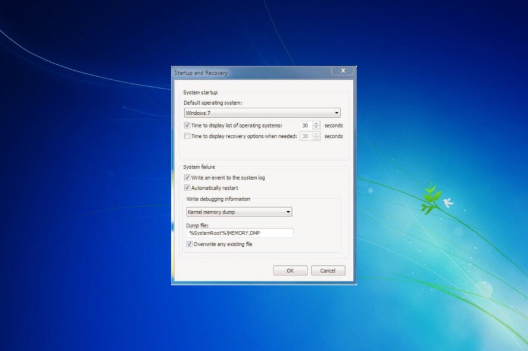Click the Cancel button
This screenshot has width=528, height=351.
point(328,270)
